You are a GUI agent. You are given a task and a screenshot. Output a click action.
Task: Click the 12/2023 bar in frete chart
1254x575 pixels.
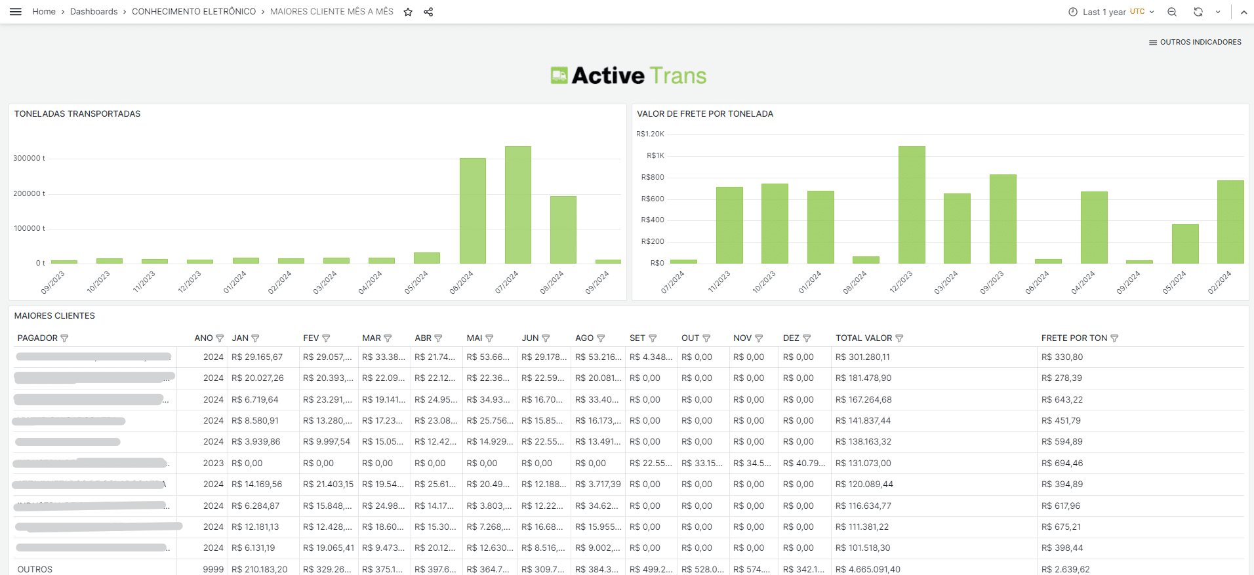pyautogui.click(x=912, y=205)
